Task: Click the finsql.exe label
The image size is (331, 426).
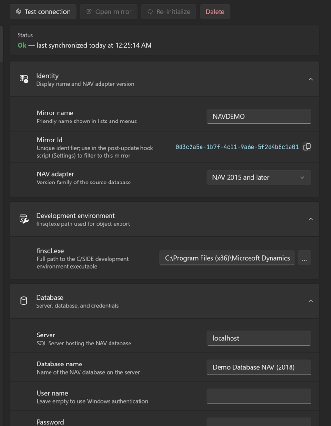Action: (x=50, y=251)
